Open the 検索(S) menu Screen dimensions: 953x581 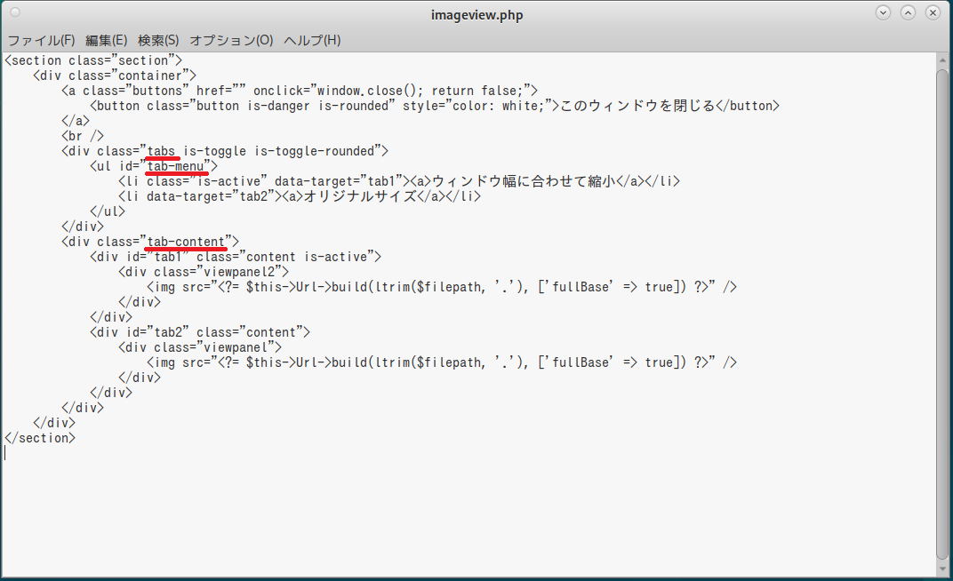point(158,41)
